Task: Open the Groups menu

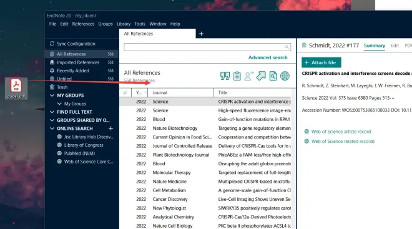Action: 105,24
